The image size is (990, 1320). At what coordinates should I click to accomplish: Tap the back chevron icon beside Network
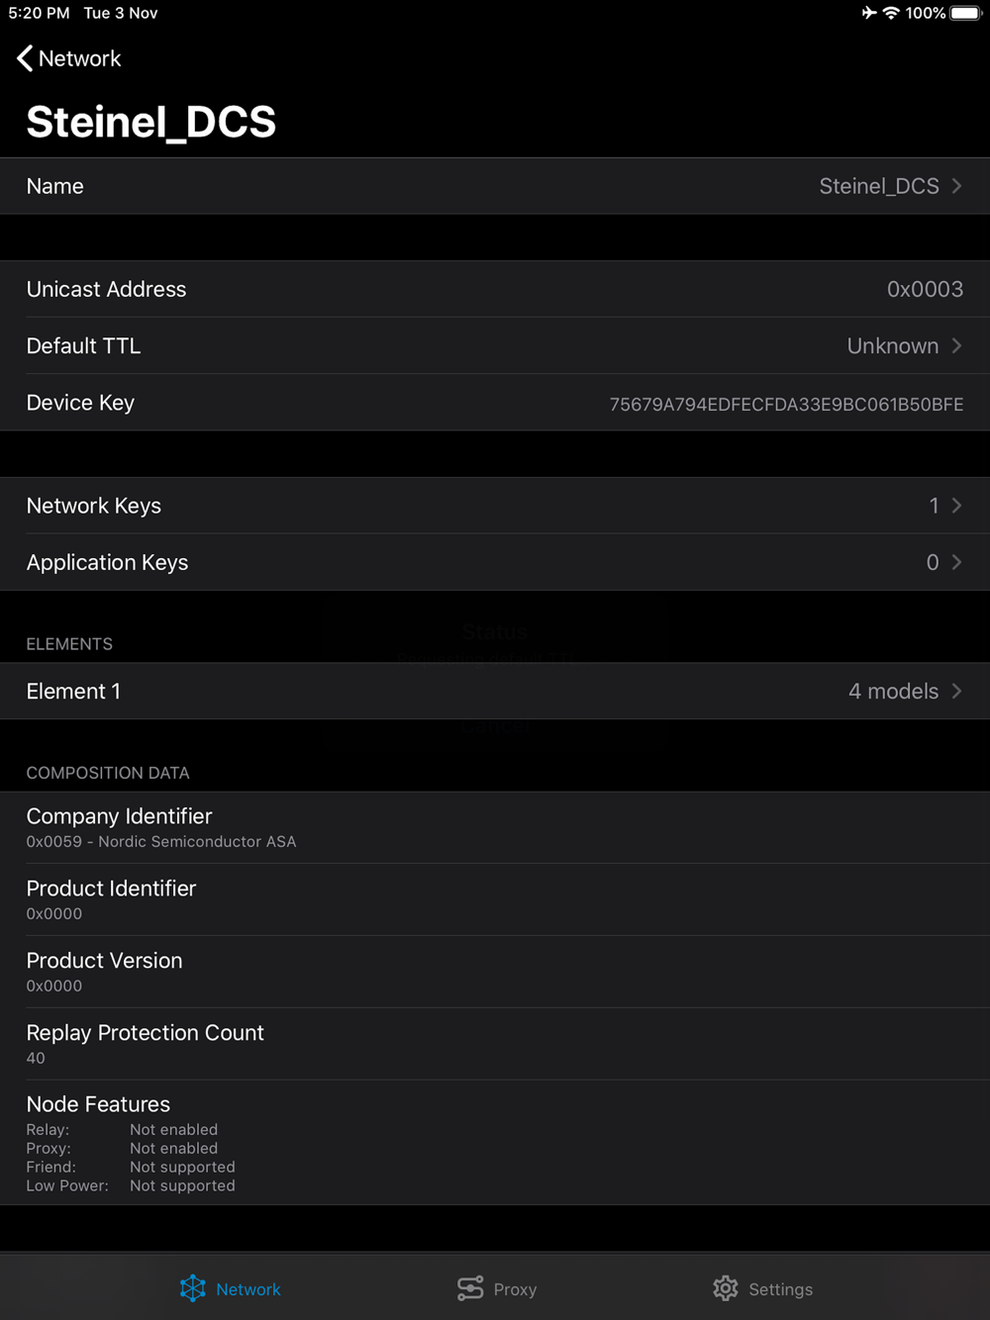click(25, 58)
